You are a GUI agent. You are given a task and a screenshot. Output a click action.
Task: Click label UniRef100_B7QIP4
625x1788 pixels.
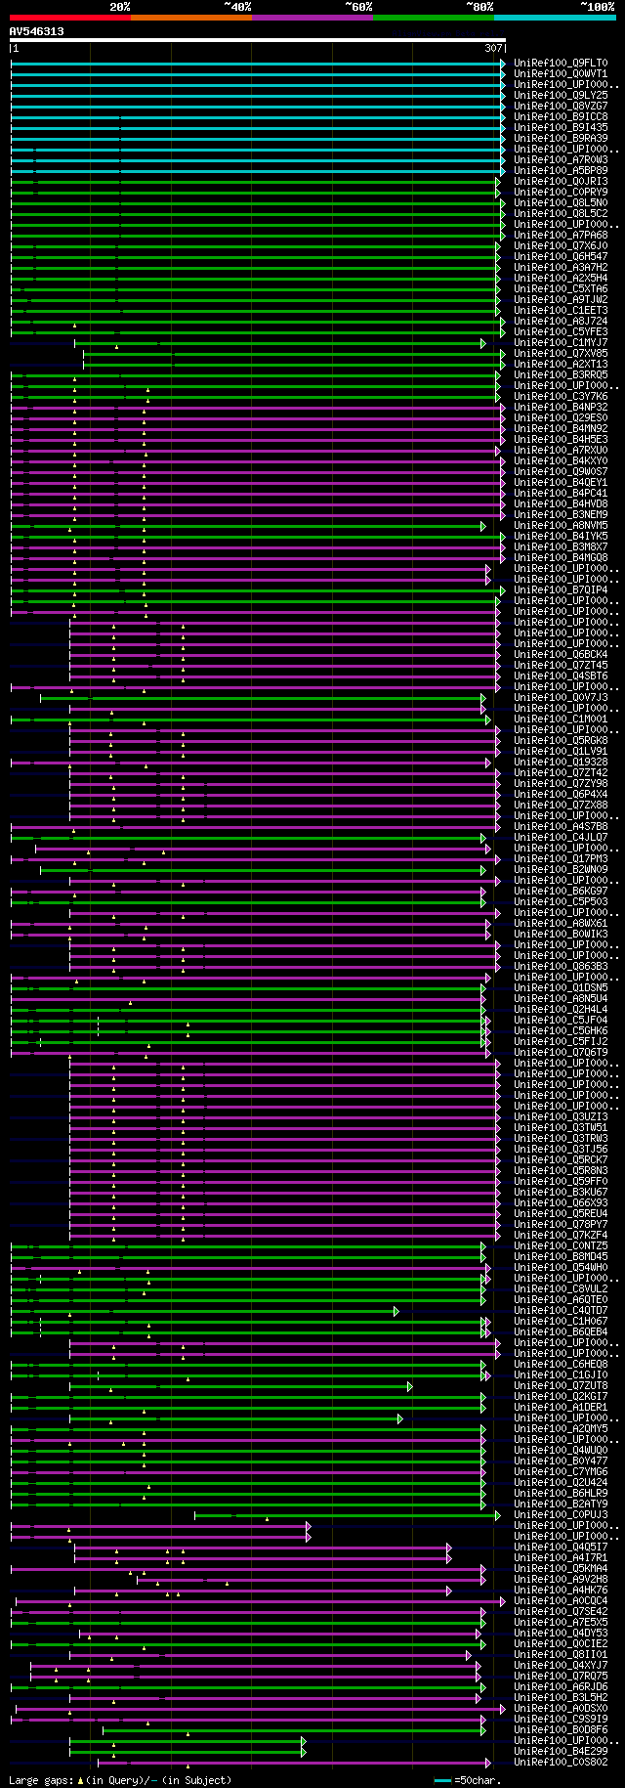coord(561,590)
